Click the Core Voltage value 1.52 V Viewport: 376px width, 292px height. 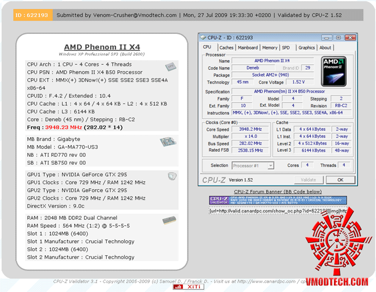[299, 82]
